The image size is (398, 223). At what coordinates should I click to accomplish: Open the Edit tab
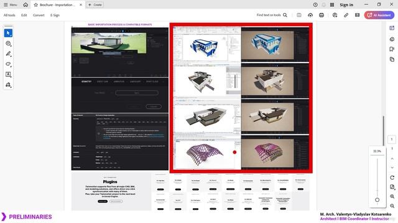coord(24,15)
